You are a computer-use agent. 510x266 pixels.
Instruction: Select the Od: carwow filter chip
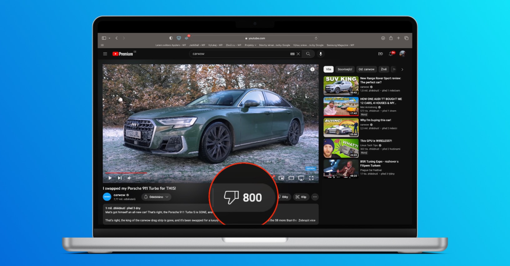click(367, 70)
